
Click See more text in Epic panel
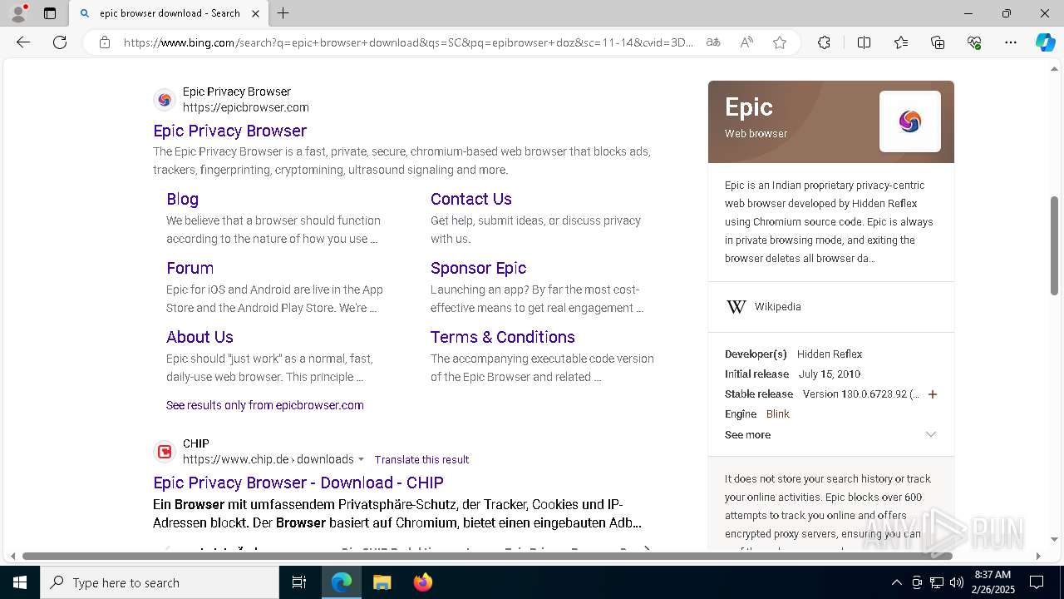pyautogui.click(x=747, y=434)
